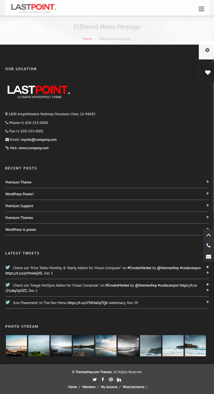Click the Twitter bird beside Icon Placement tweet

click(8, 302)
